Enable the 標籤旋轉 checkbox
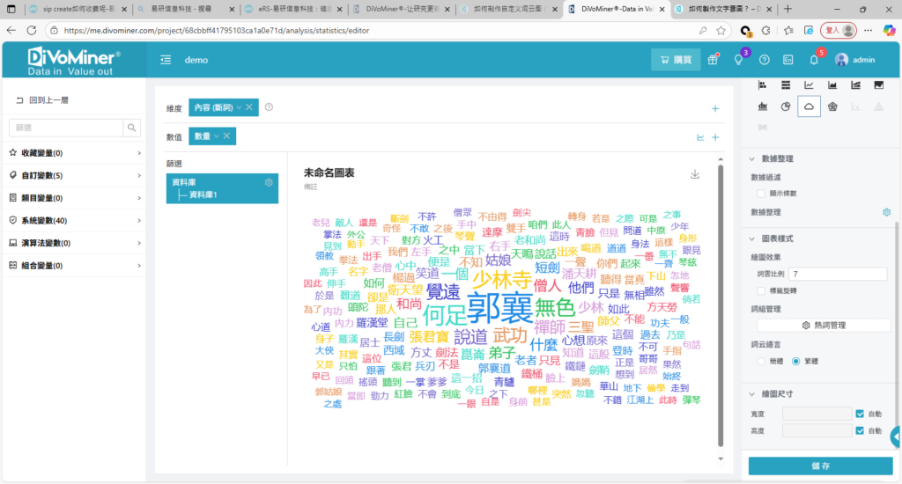Screen dimensions: 902x484 [x=761, y=290]
